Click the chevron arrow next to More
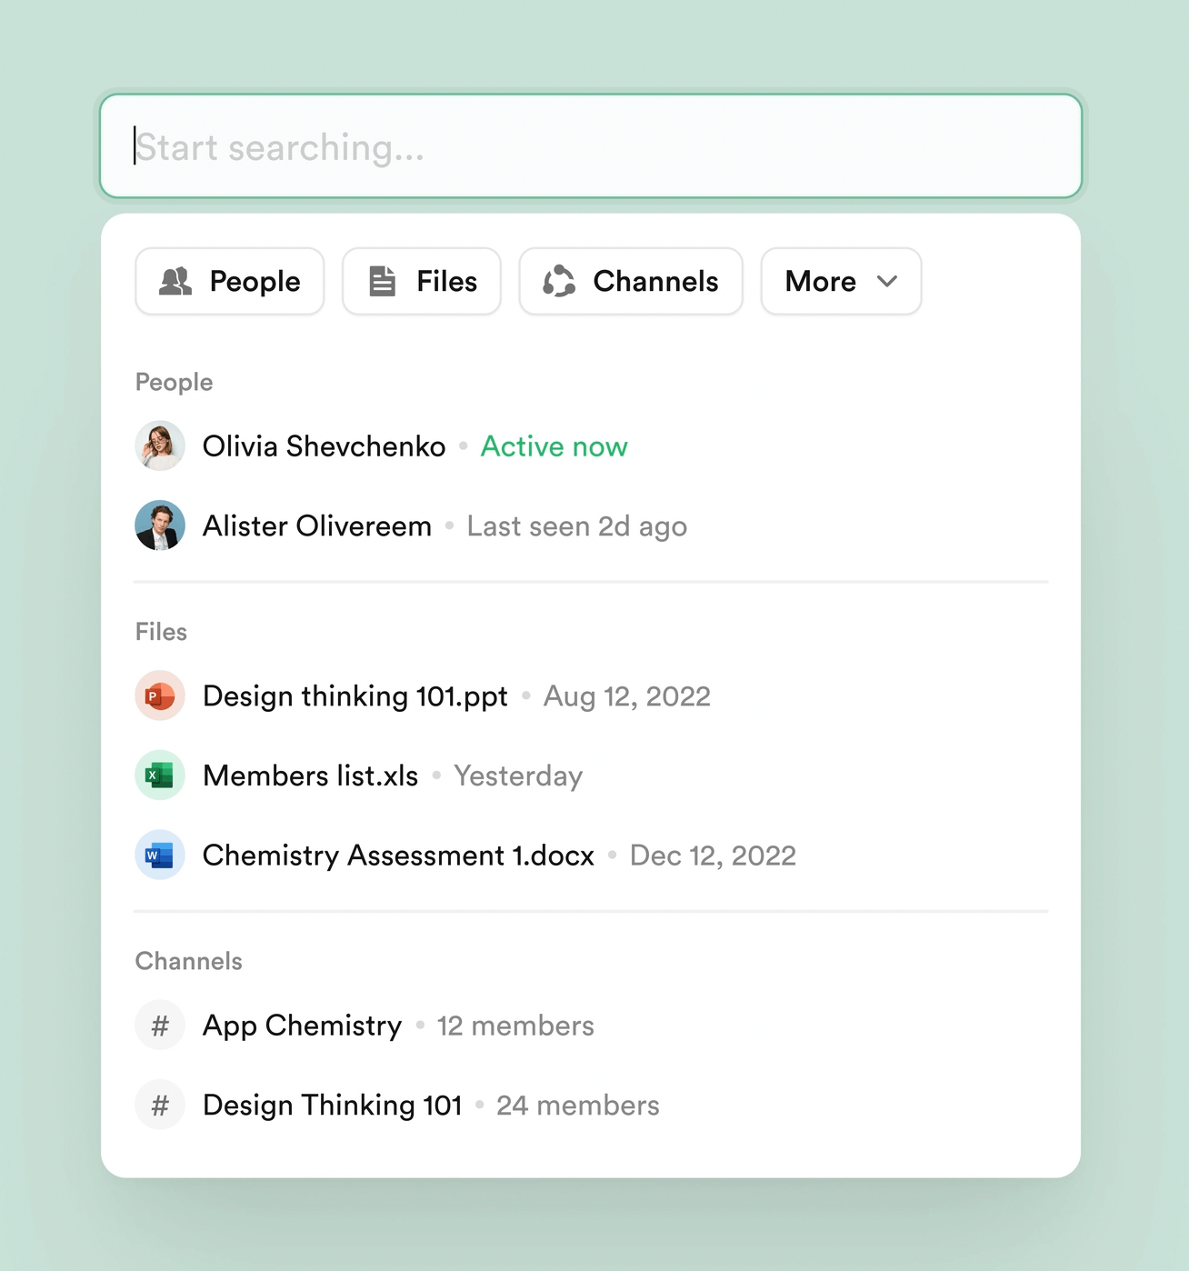Screen dimensions: 1189x1271 coord(887,282)
